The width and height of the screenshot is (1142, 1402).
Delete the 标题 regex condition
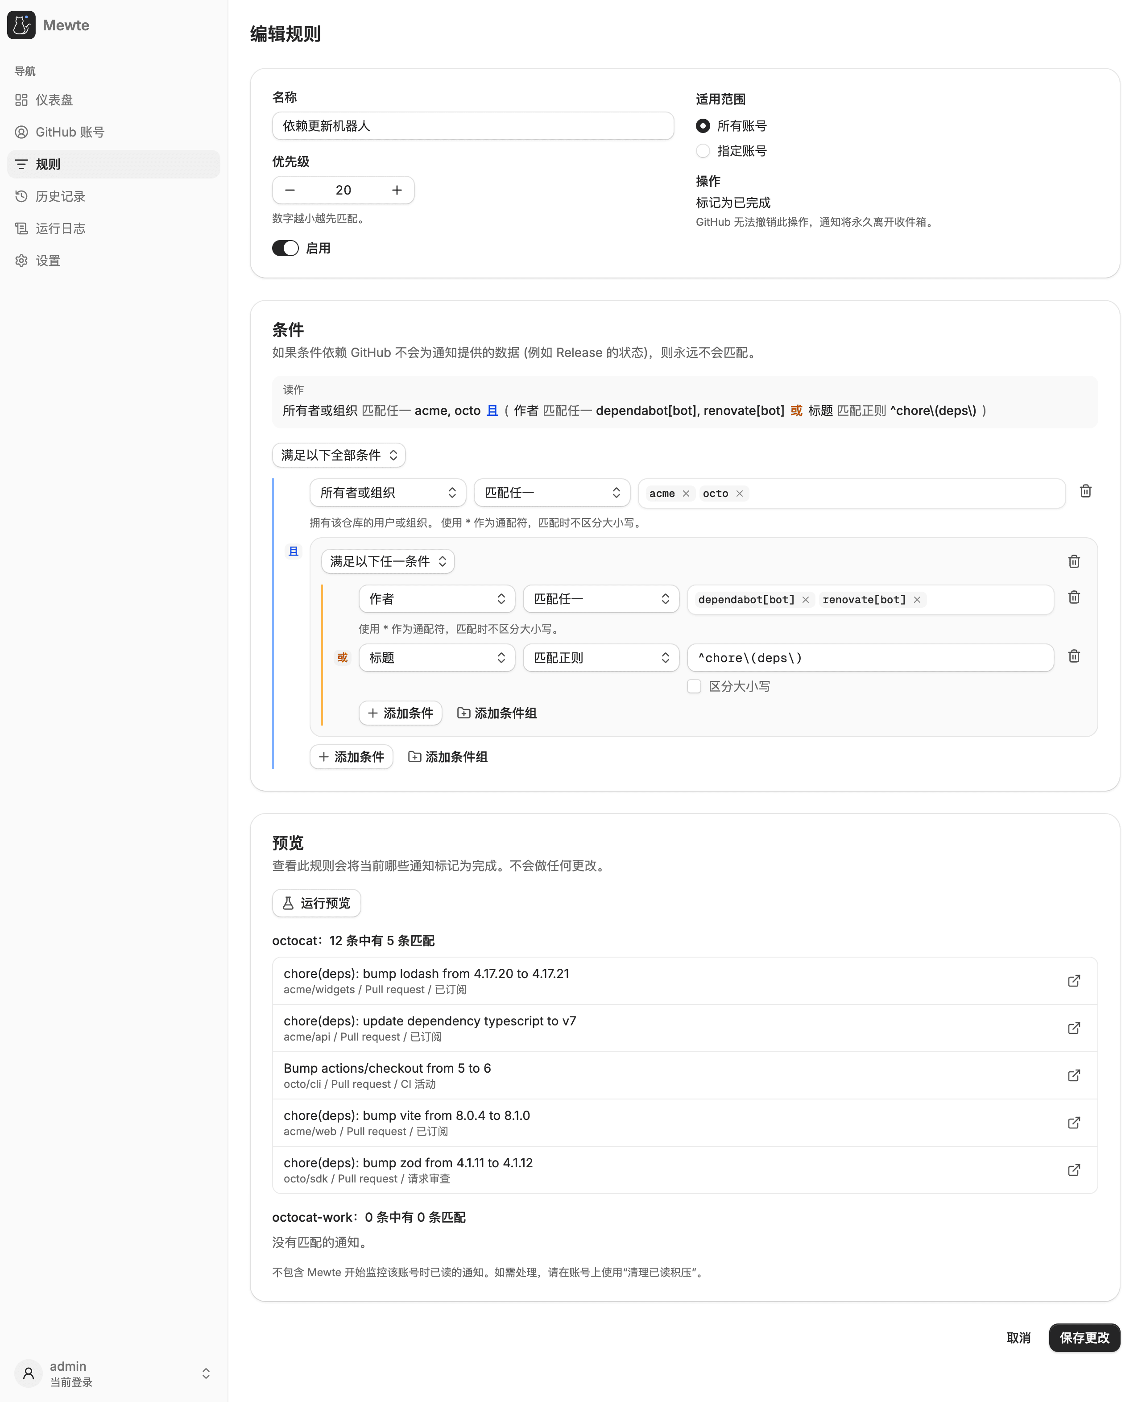(x=1074, y=656)
